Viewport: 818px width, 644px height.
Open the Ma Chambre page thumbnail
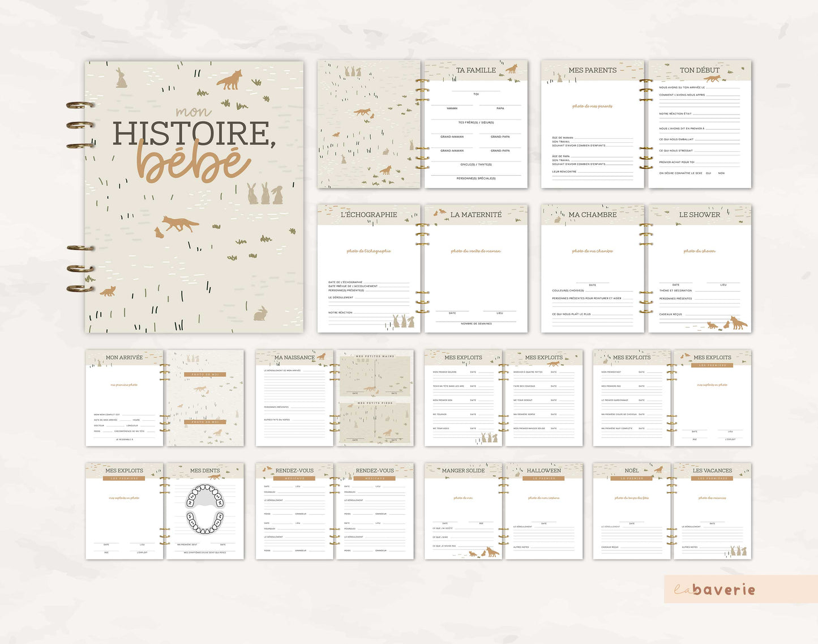pos(592,269)
